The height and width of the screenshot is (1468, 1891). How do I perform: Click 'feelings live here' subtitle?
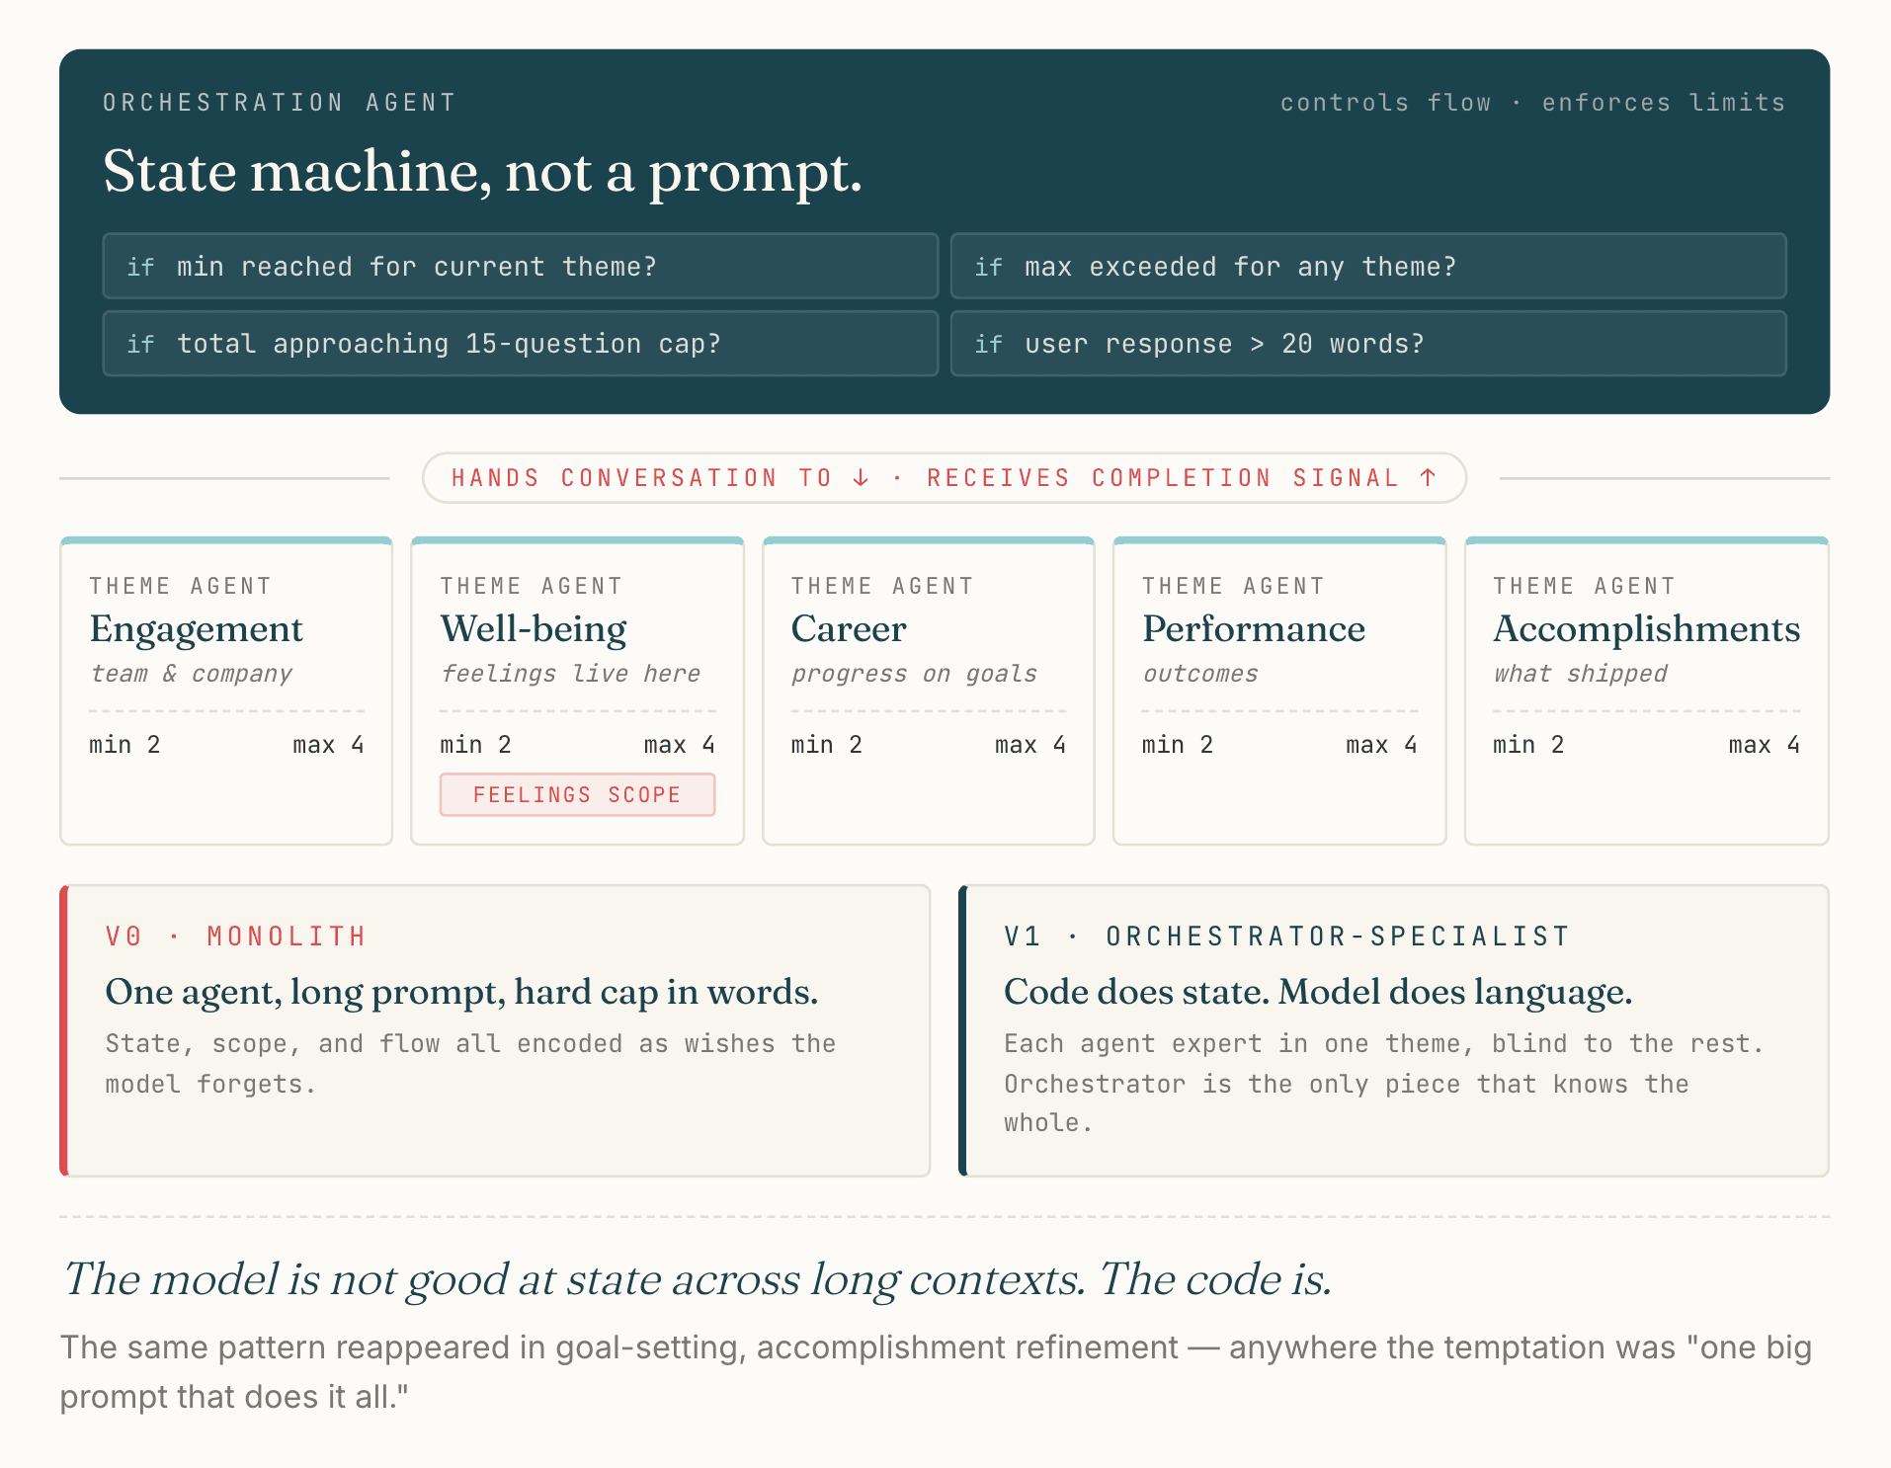tap(570, 674)
